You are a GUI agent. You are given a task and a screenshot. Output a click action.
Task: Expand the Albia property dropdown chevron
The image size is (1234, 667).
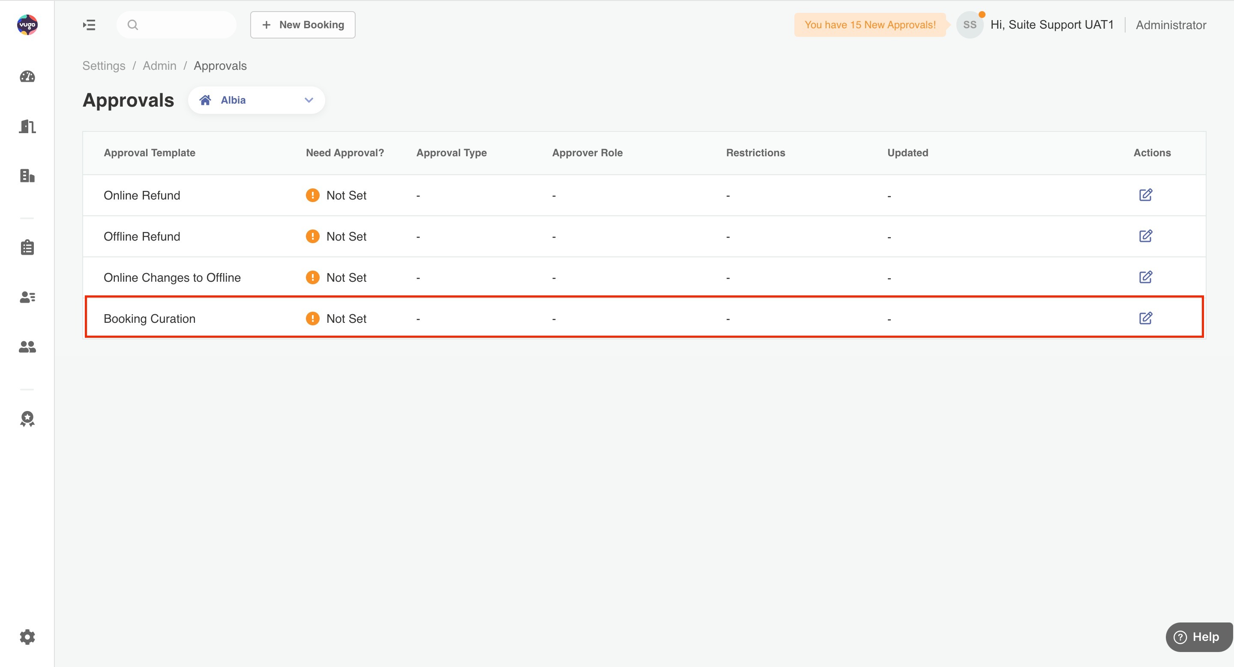pos(309,100)
